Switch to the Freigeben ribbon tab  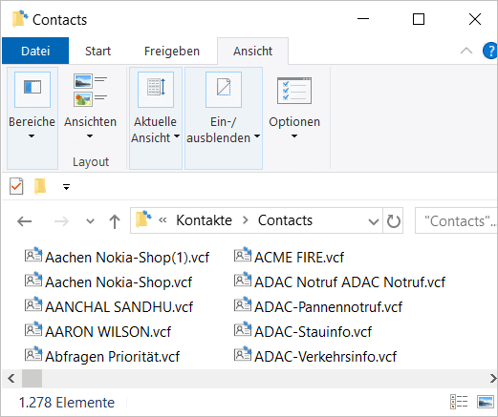[172, 51]
